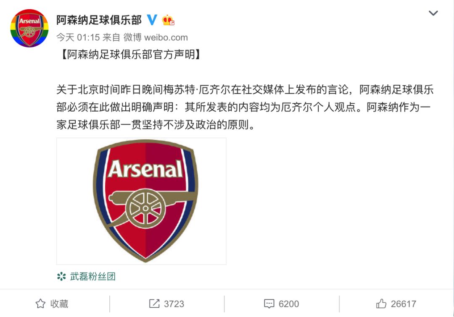454x317 pixels.
Task: Open the weibo.com source link
Action: coord(158,37)
